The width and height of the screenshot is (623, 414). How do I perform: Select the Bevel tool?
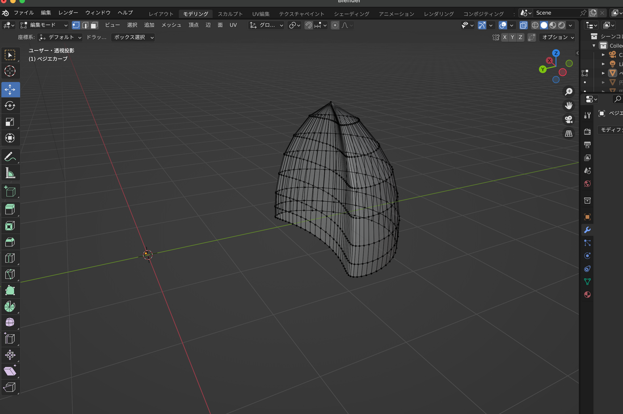[10, 242]
